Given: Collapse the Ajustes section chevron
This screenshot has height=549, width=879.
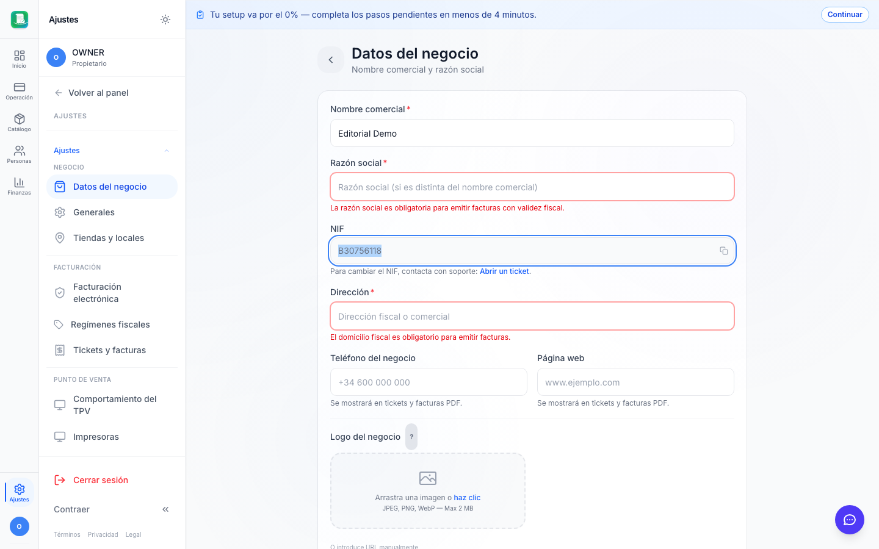Looking at the screenshot, I should pos(167,151).
